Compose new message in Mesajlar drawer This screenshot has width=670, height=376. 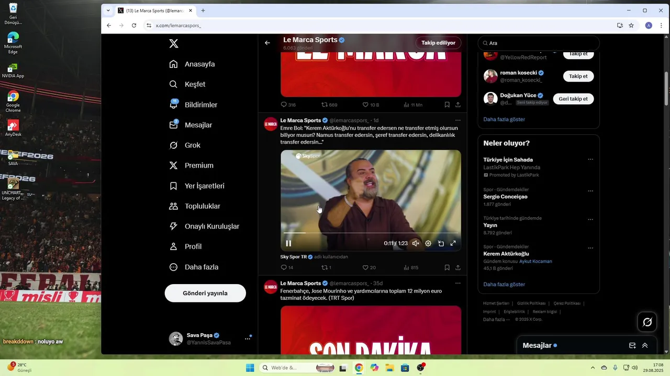[632, 346]
